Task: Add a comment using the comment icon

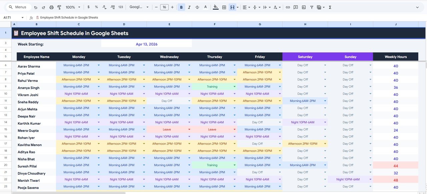Action: (x=296, y=7)
